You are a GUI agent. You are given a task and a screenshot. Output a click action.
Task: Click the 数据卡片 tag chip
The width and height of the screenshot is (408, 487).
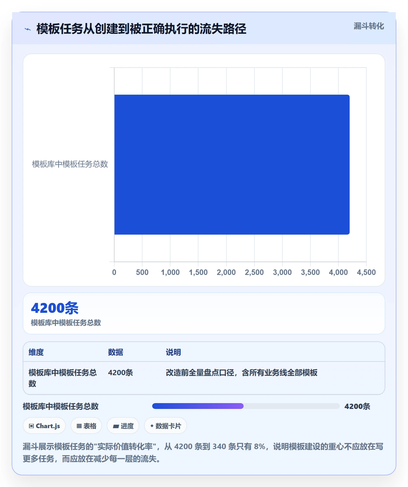click(166, 426)
